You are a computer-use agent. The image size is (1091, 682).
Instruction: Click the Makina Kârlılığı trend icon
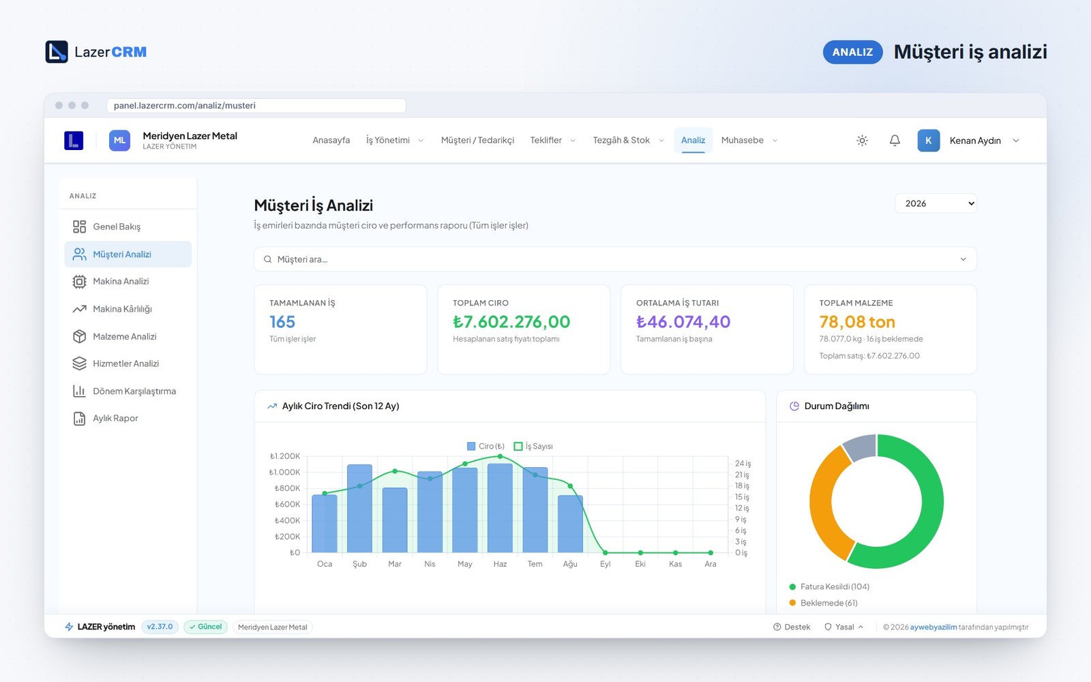pyautogui.click(x=79, y=309)
